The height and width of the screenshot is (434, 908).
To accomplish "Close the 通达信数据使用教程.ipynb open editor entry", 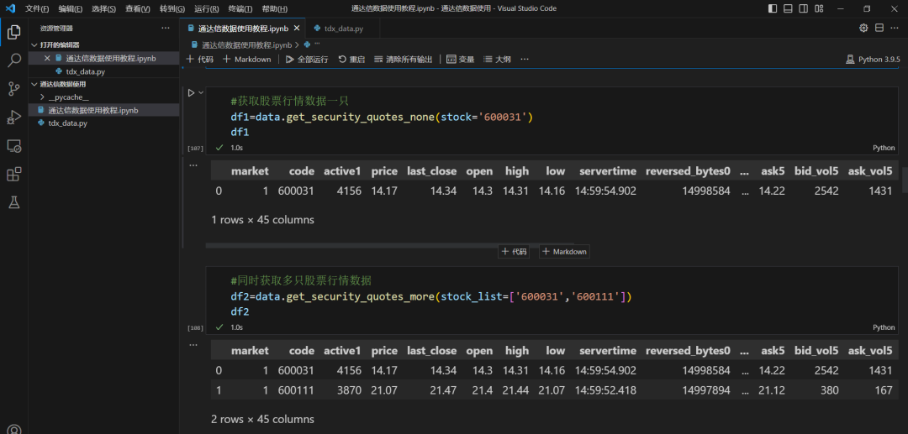I will [47, 59].
